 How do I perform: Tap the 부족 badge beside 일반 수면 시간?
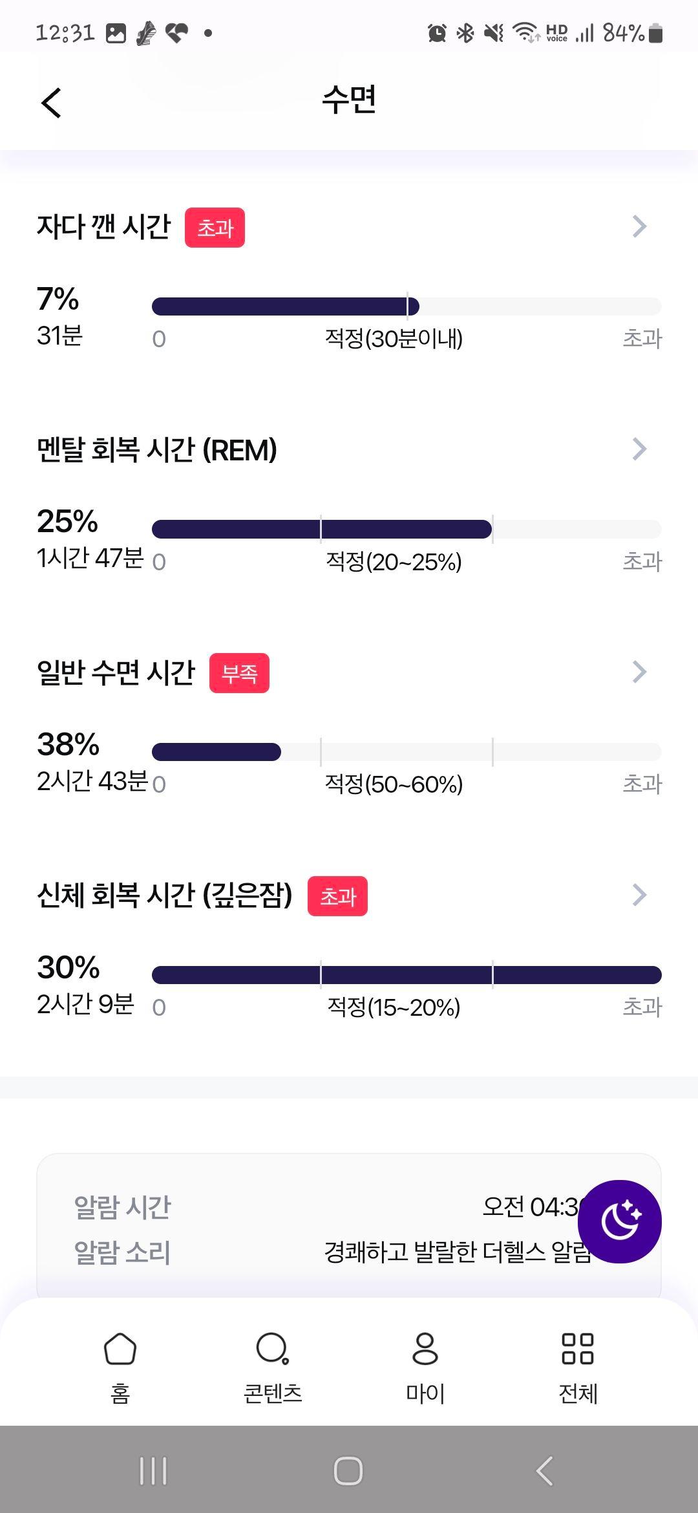tap(239, 673)
